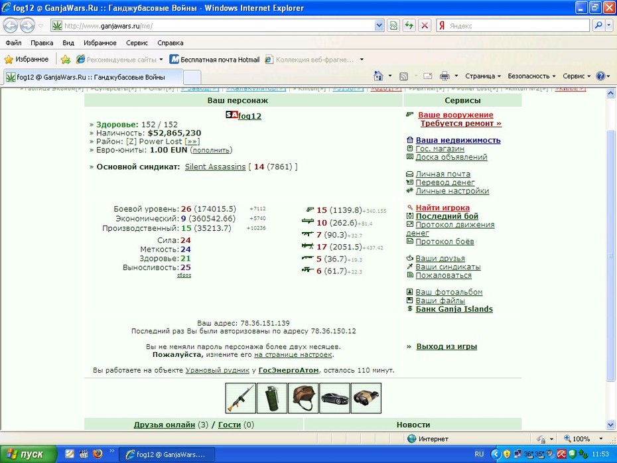Open the Print button dropdown arrow
Viewport: 617px width, 463px height.
[x=456, y=76]
